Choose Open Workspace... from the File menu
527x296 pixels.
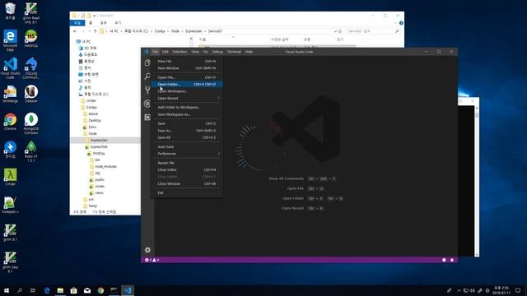(x=187, y=91)
